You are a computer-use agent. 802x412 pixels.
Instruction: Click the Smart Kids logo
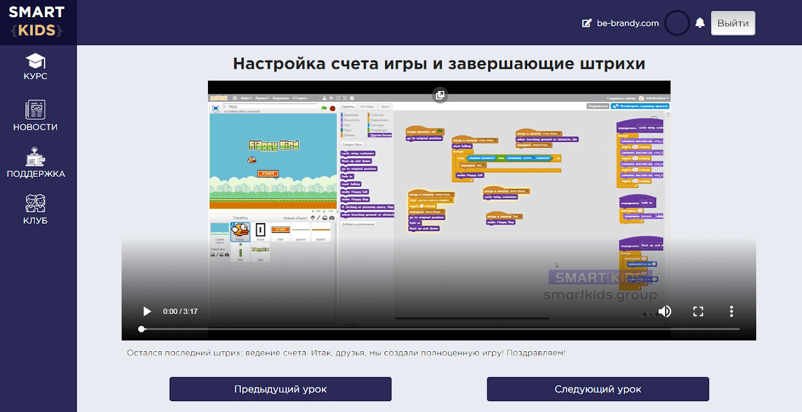[x=36, y=22]
